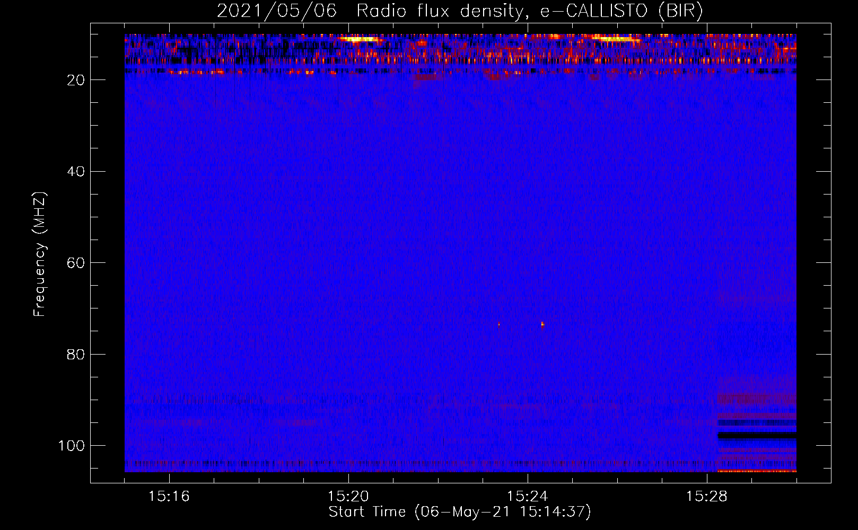Viewport: 858px width, 530px height.
Task: Click the 80 MHz frequency tick label
Action: point(76,354)
